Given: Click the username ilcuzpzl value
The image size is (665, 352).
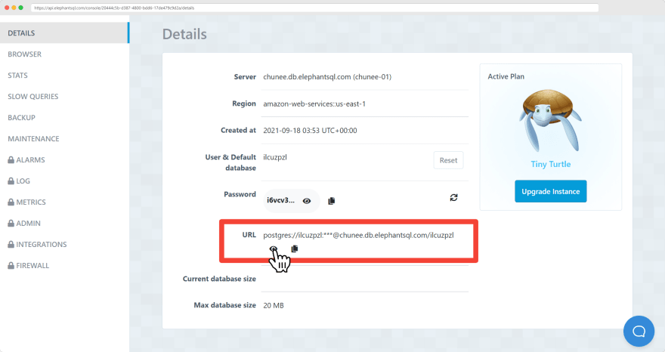Looking at the screenshot, I should point(275,157).
